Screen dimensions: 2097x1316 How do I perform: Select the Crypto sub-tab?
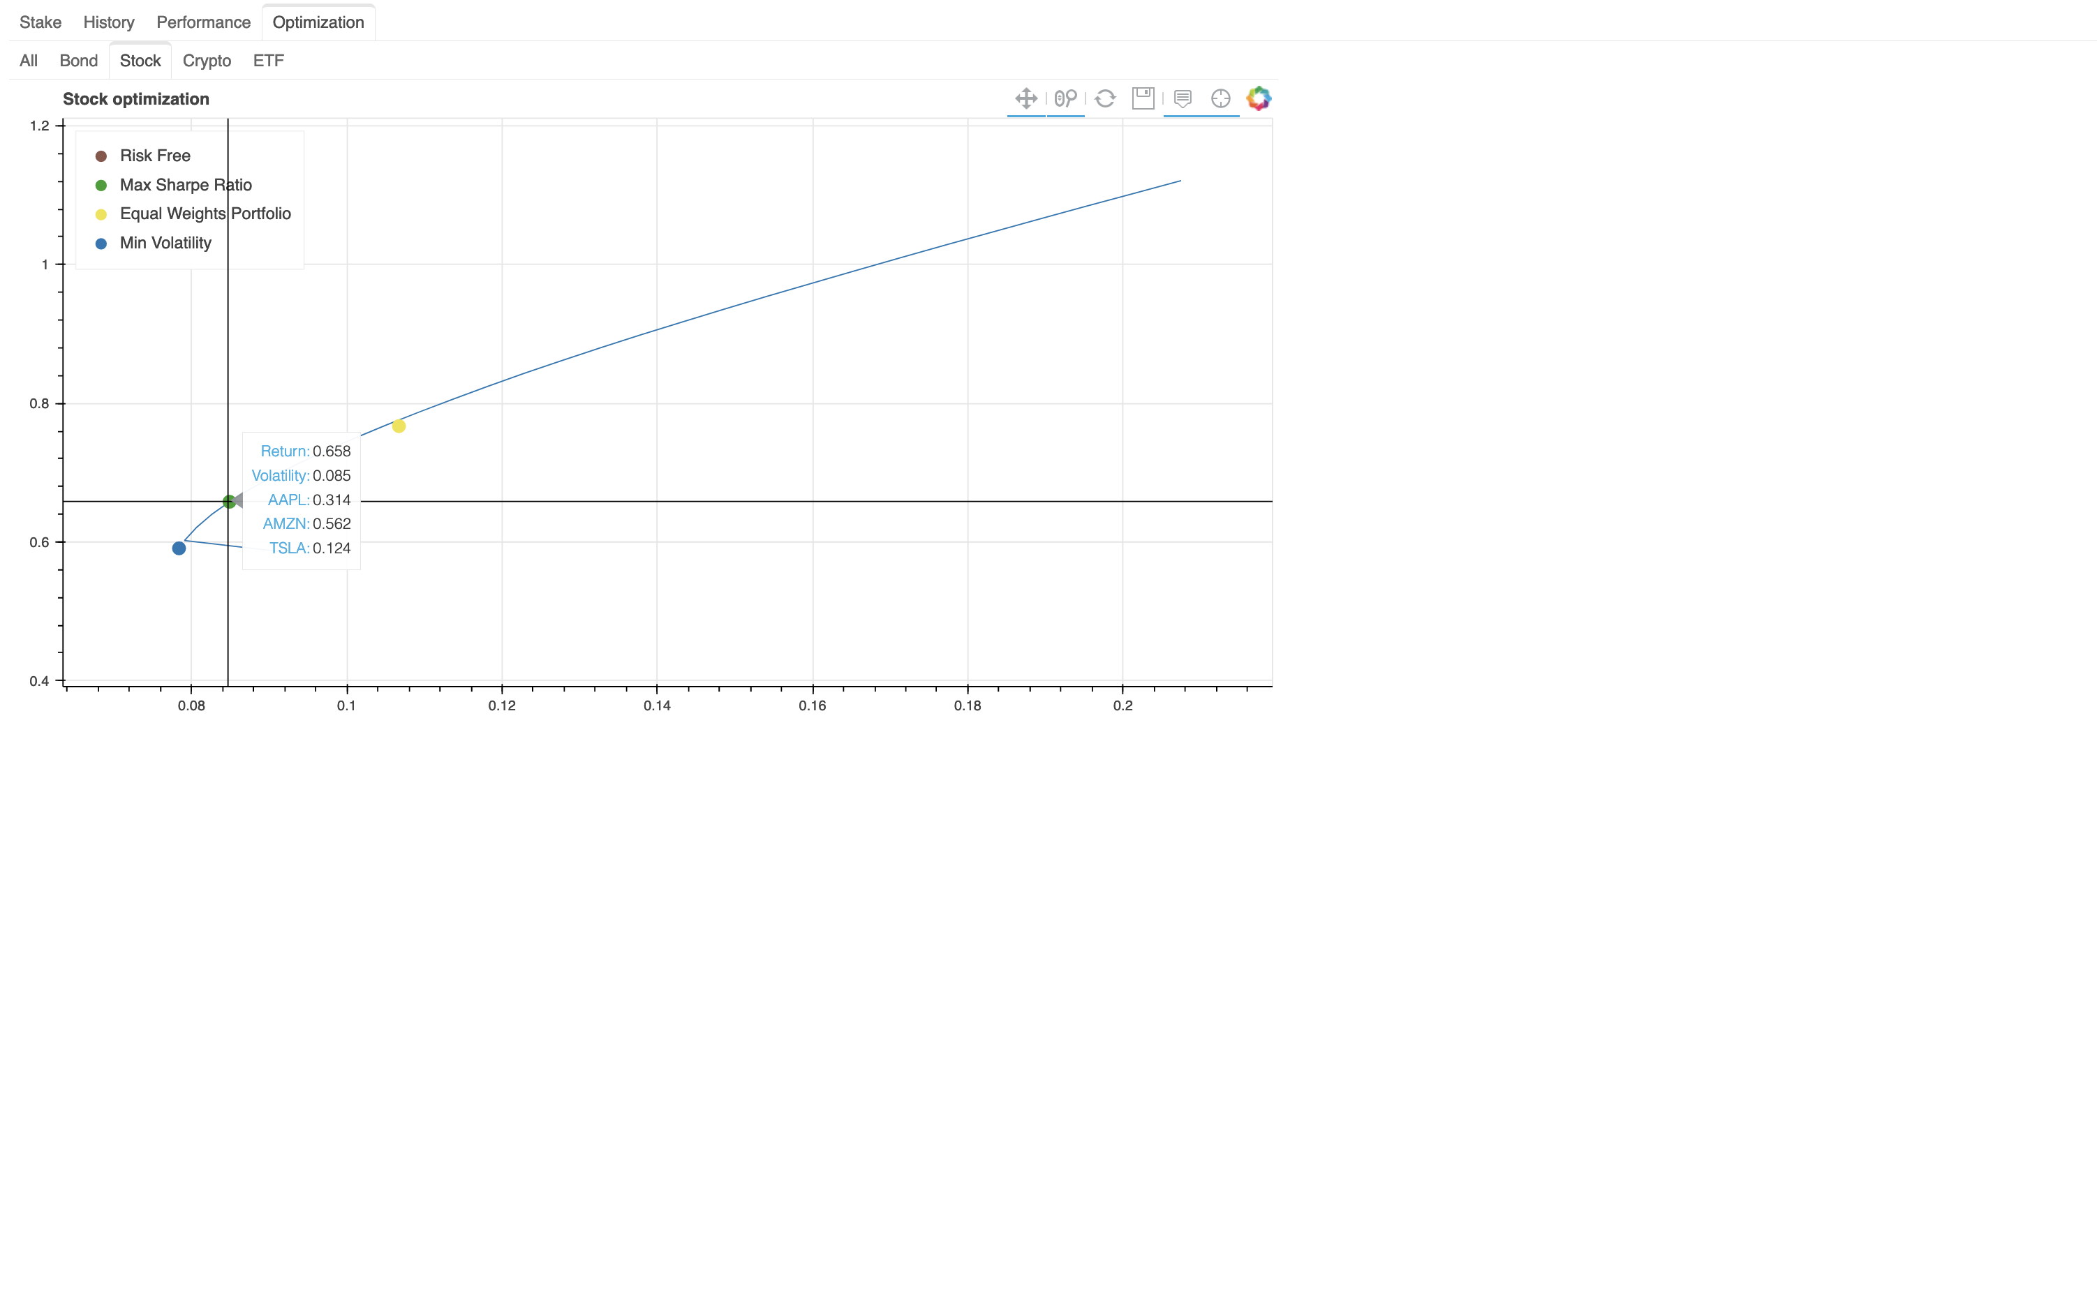point(207,61)
